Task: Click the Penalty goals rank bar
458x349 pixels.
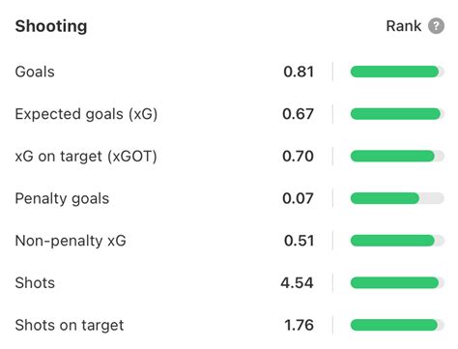Action: tap(397, 198)
